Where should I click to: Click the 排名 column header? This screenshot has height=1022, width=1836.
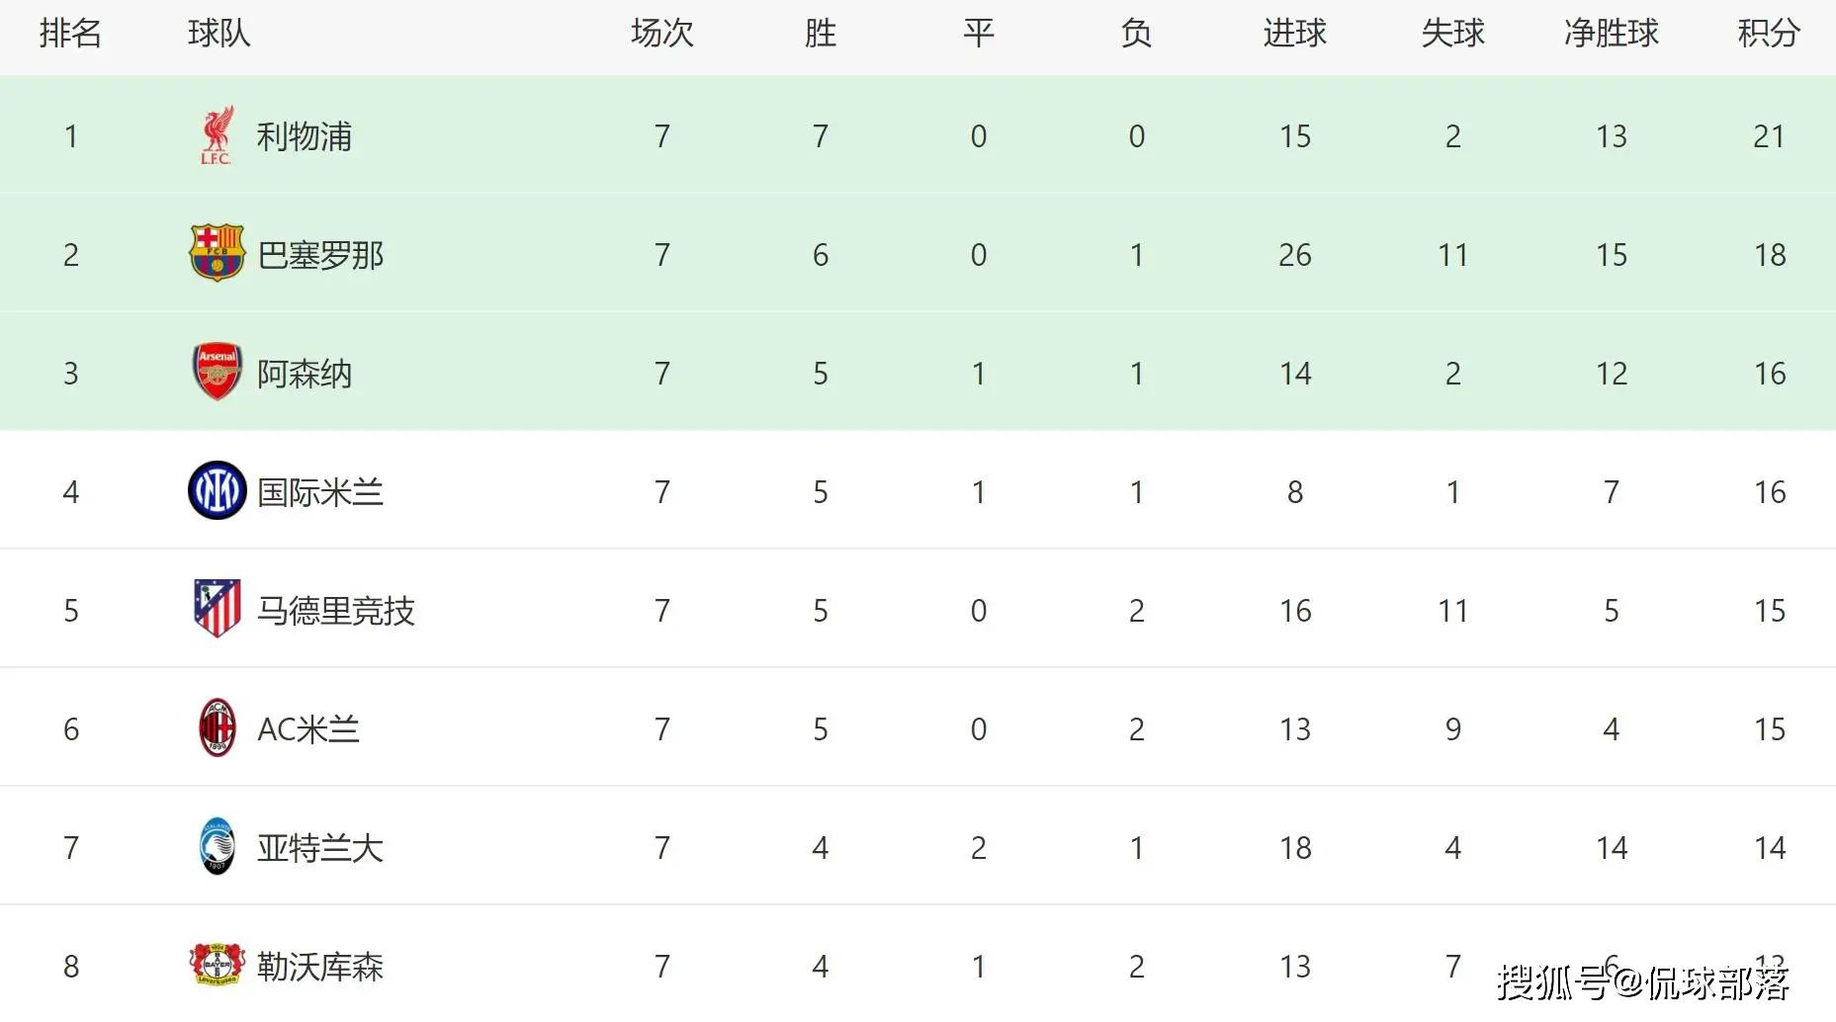pyautogui.click(x=70, y=34)
